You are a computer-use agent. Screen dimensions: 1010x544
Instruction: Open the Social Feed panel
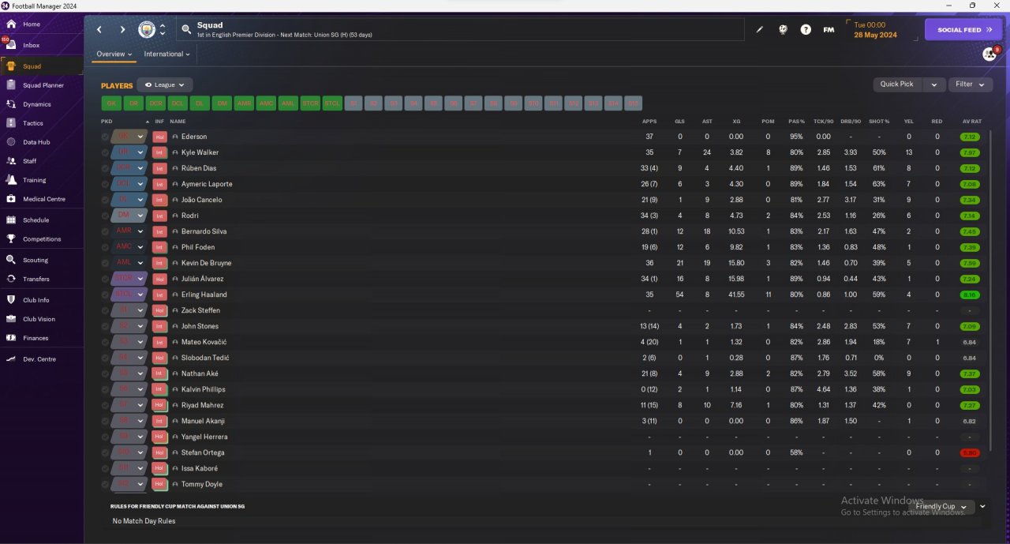[963, 30]
